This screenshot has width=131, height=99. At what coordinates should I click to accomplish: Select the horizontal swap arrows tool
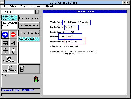pos(5,43)
